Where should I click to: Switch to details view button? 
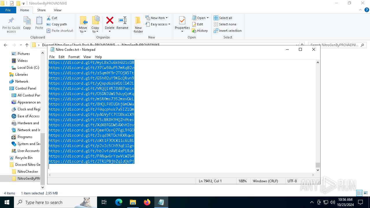pyautogui.click(x=360, y=193)
